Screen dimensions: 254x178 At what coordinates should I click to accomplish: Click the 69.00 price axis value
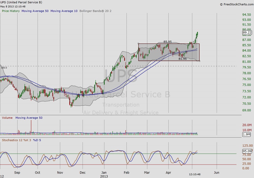pos(247,110)
